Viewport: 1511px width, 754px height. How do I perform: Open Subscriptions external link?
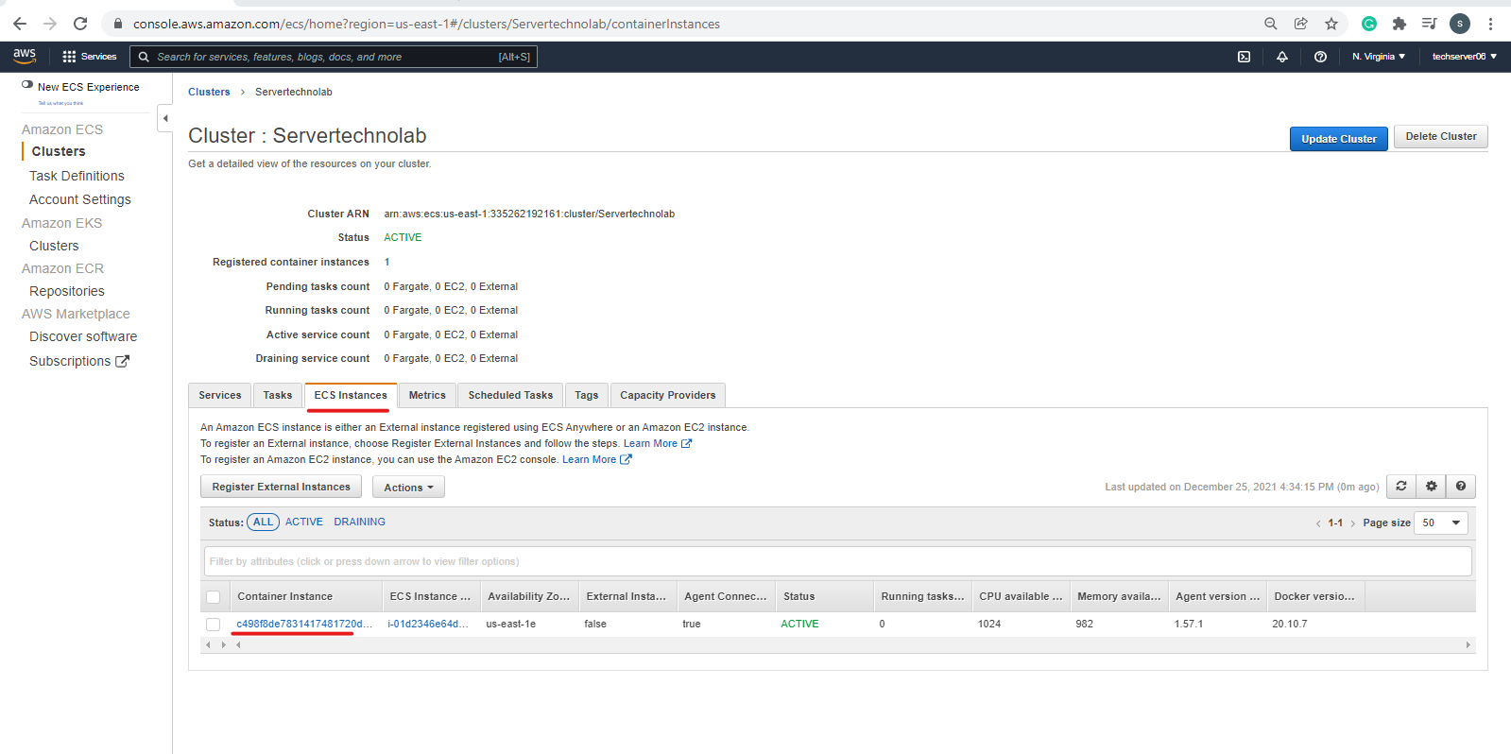[79, 361]
